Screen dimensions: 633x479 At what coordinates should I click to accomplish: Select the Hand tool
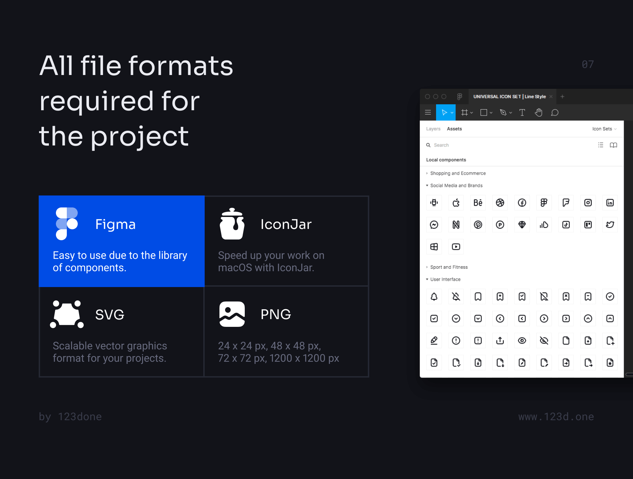click(x=538, y=112)
